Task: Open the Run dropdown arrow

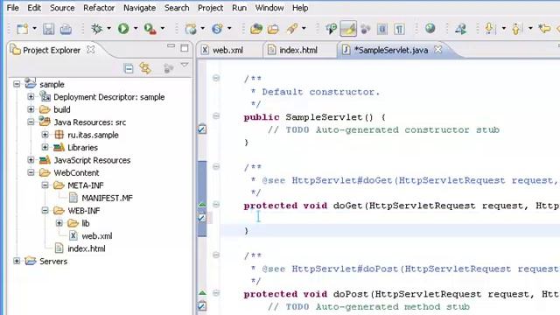Action: (x=136, y=28)
